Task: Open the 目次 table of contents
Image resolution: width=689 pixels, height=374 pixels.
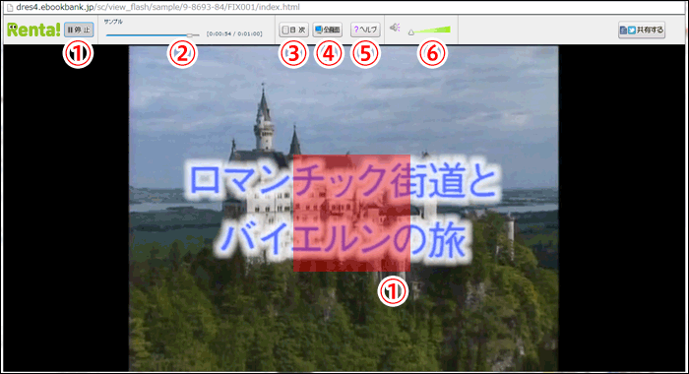Action: click(293, 30)
